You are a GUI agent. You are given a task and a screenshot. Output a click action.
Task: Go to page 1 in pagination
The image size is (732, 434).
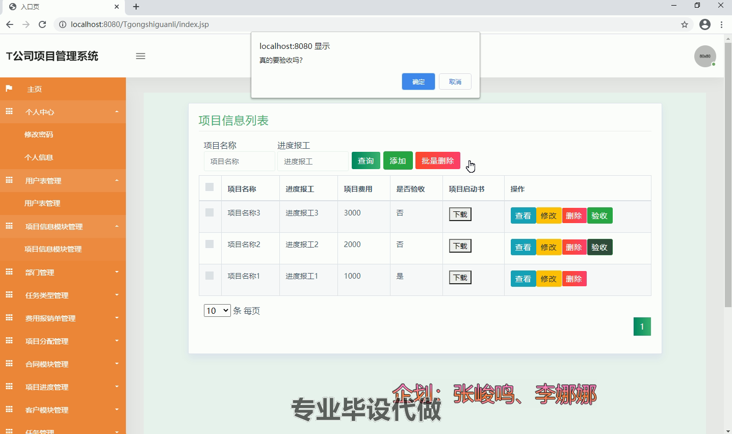pyautogui.click(x=642, y=327)
